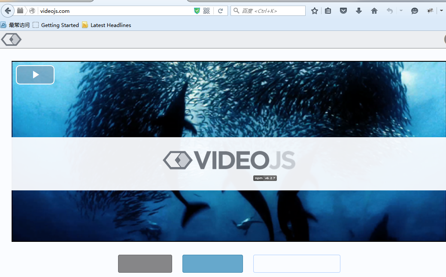The image size is (446, 277).
Task: Click the blue button below the video
Action: click(x=212, y=264)
